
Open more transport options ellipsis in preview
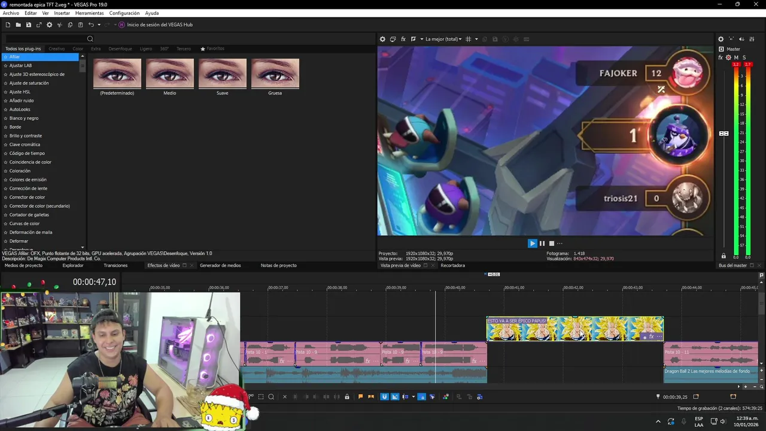click(x=560, y=243)
